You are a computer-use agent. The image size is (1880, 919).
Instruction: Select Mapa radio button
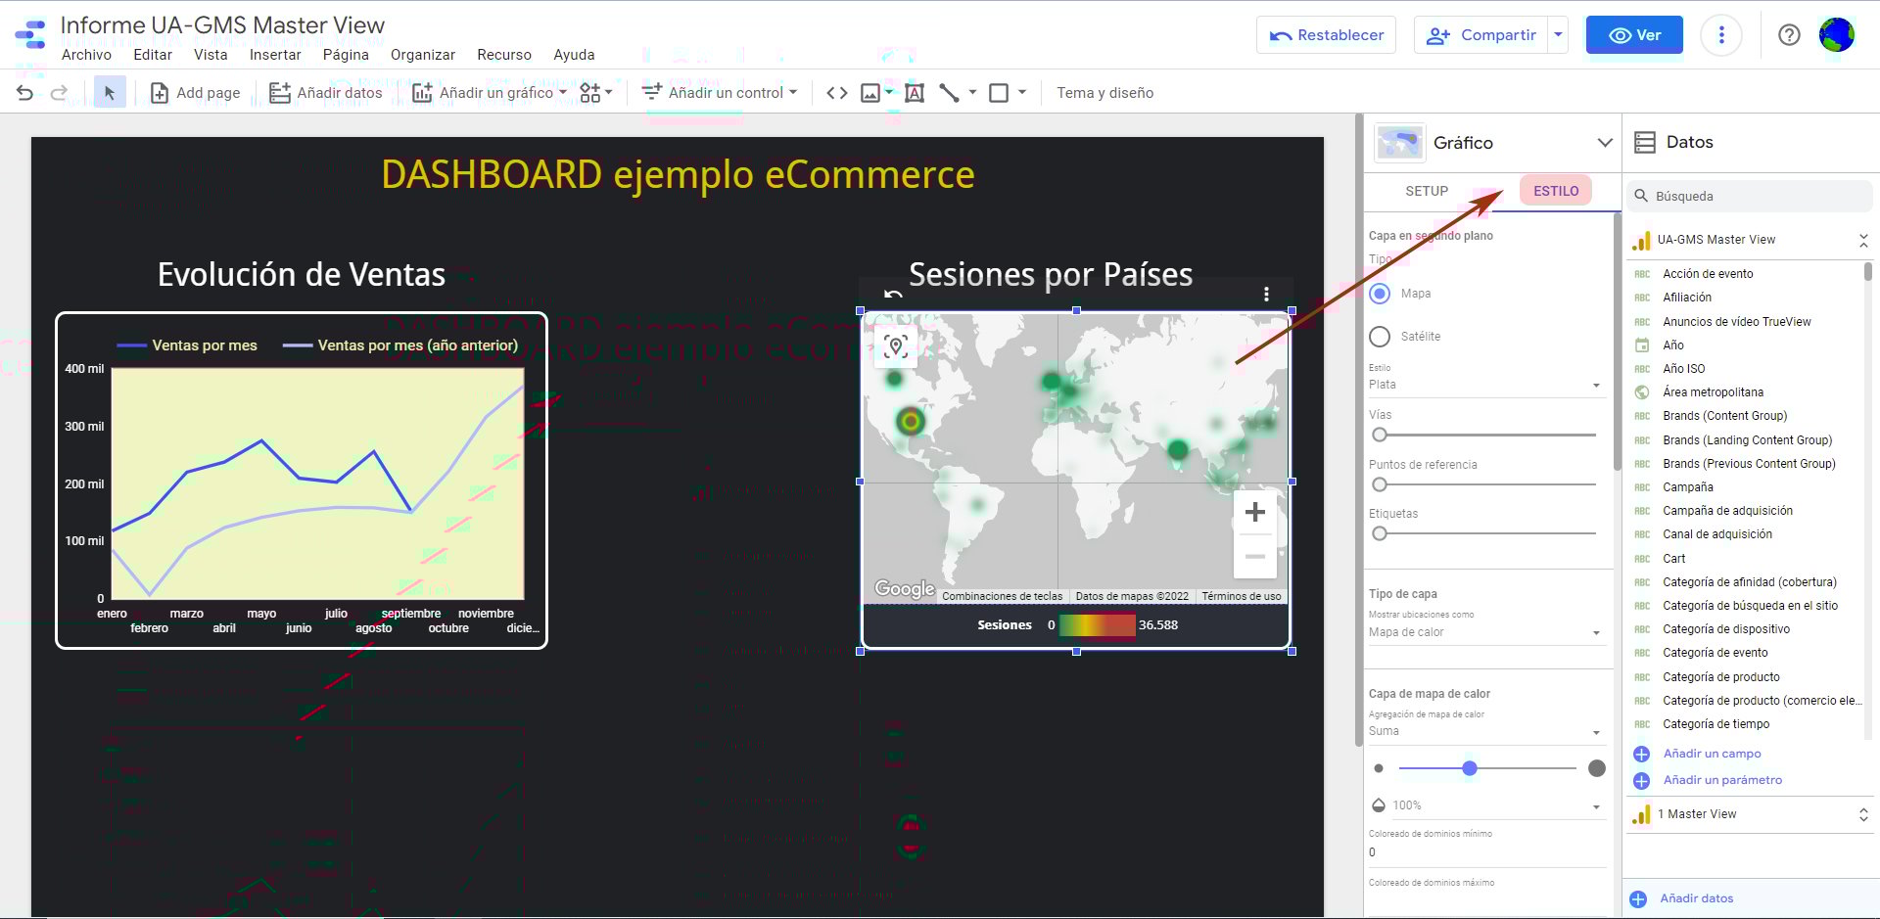click(x=1380, y=294)
